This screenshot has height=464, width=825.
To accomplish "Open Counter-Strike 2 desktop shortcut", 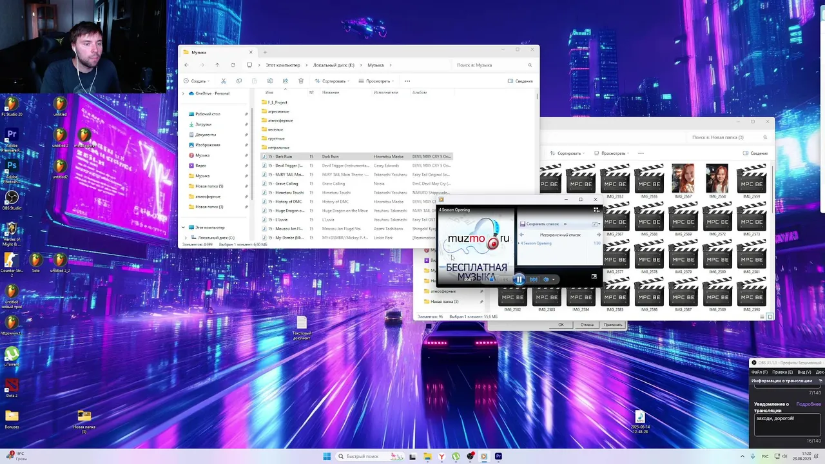I will (x=12, y=263).
